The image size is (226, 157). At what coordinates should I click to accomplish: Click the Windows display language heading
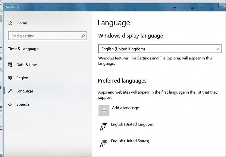point(130,36)
